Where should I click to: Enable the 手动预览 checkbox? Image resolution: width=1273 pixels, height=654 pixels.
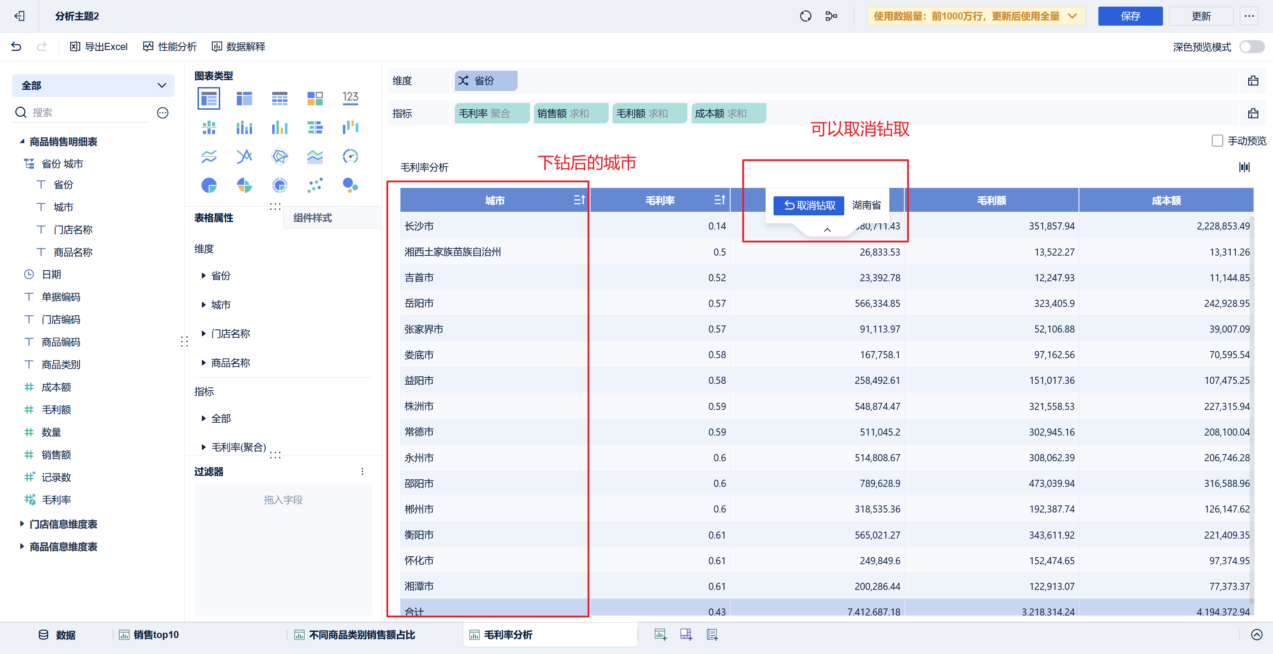[1217, 141]
